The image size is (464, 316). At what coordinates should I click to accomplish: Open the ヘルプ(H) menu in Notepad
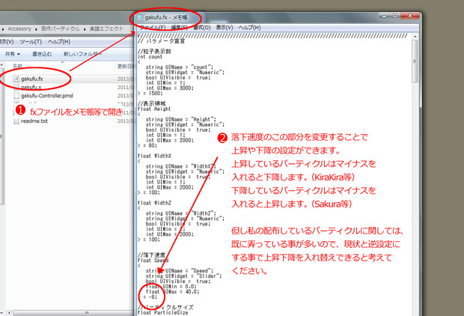click(249, 28)
